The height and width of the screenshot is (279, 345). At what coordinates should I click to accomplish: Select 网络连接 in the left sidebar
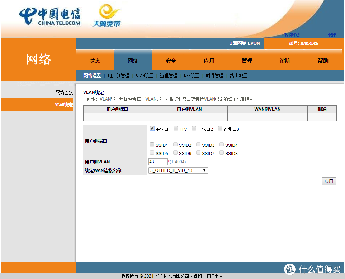click(x=64, y=92)
